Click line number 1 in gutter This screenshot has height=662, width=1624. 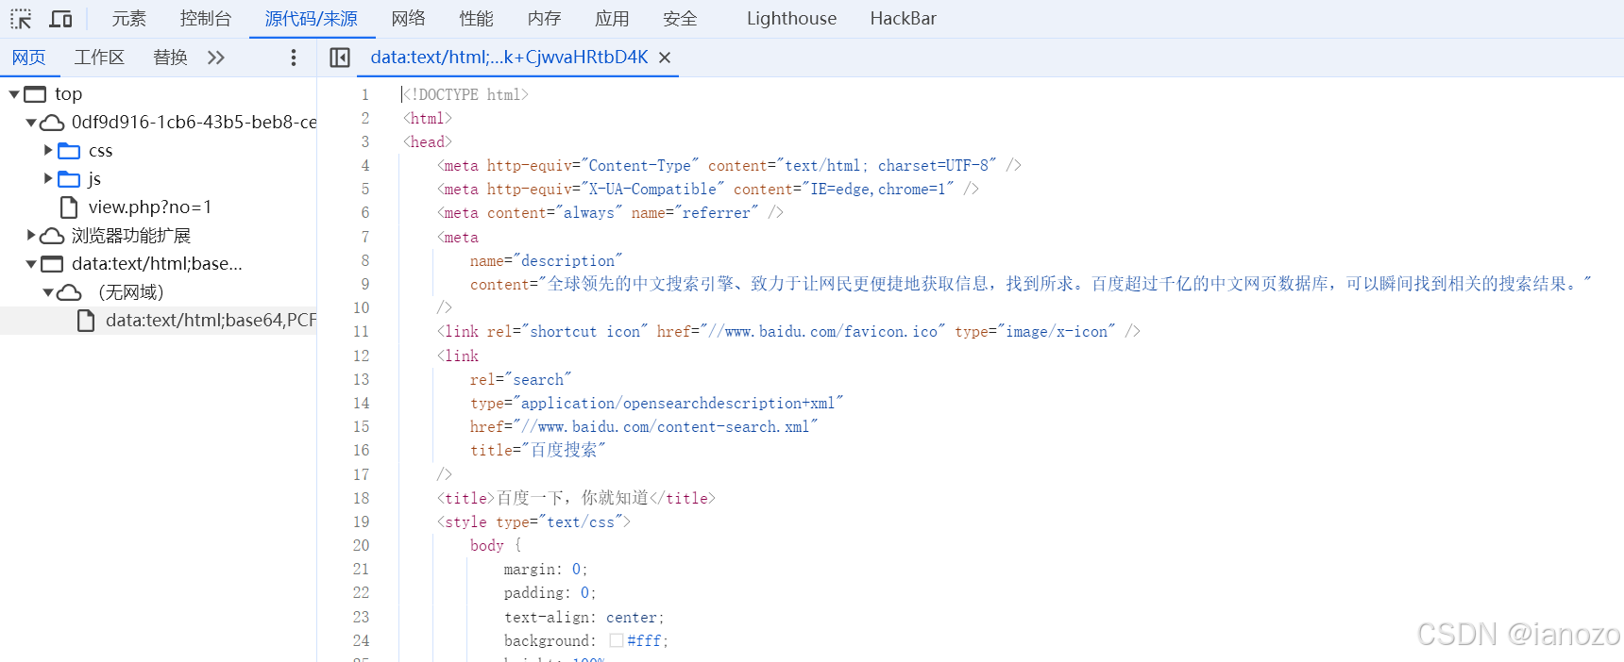[365, 95]
